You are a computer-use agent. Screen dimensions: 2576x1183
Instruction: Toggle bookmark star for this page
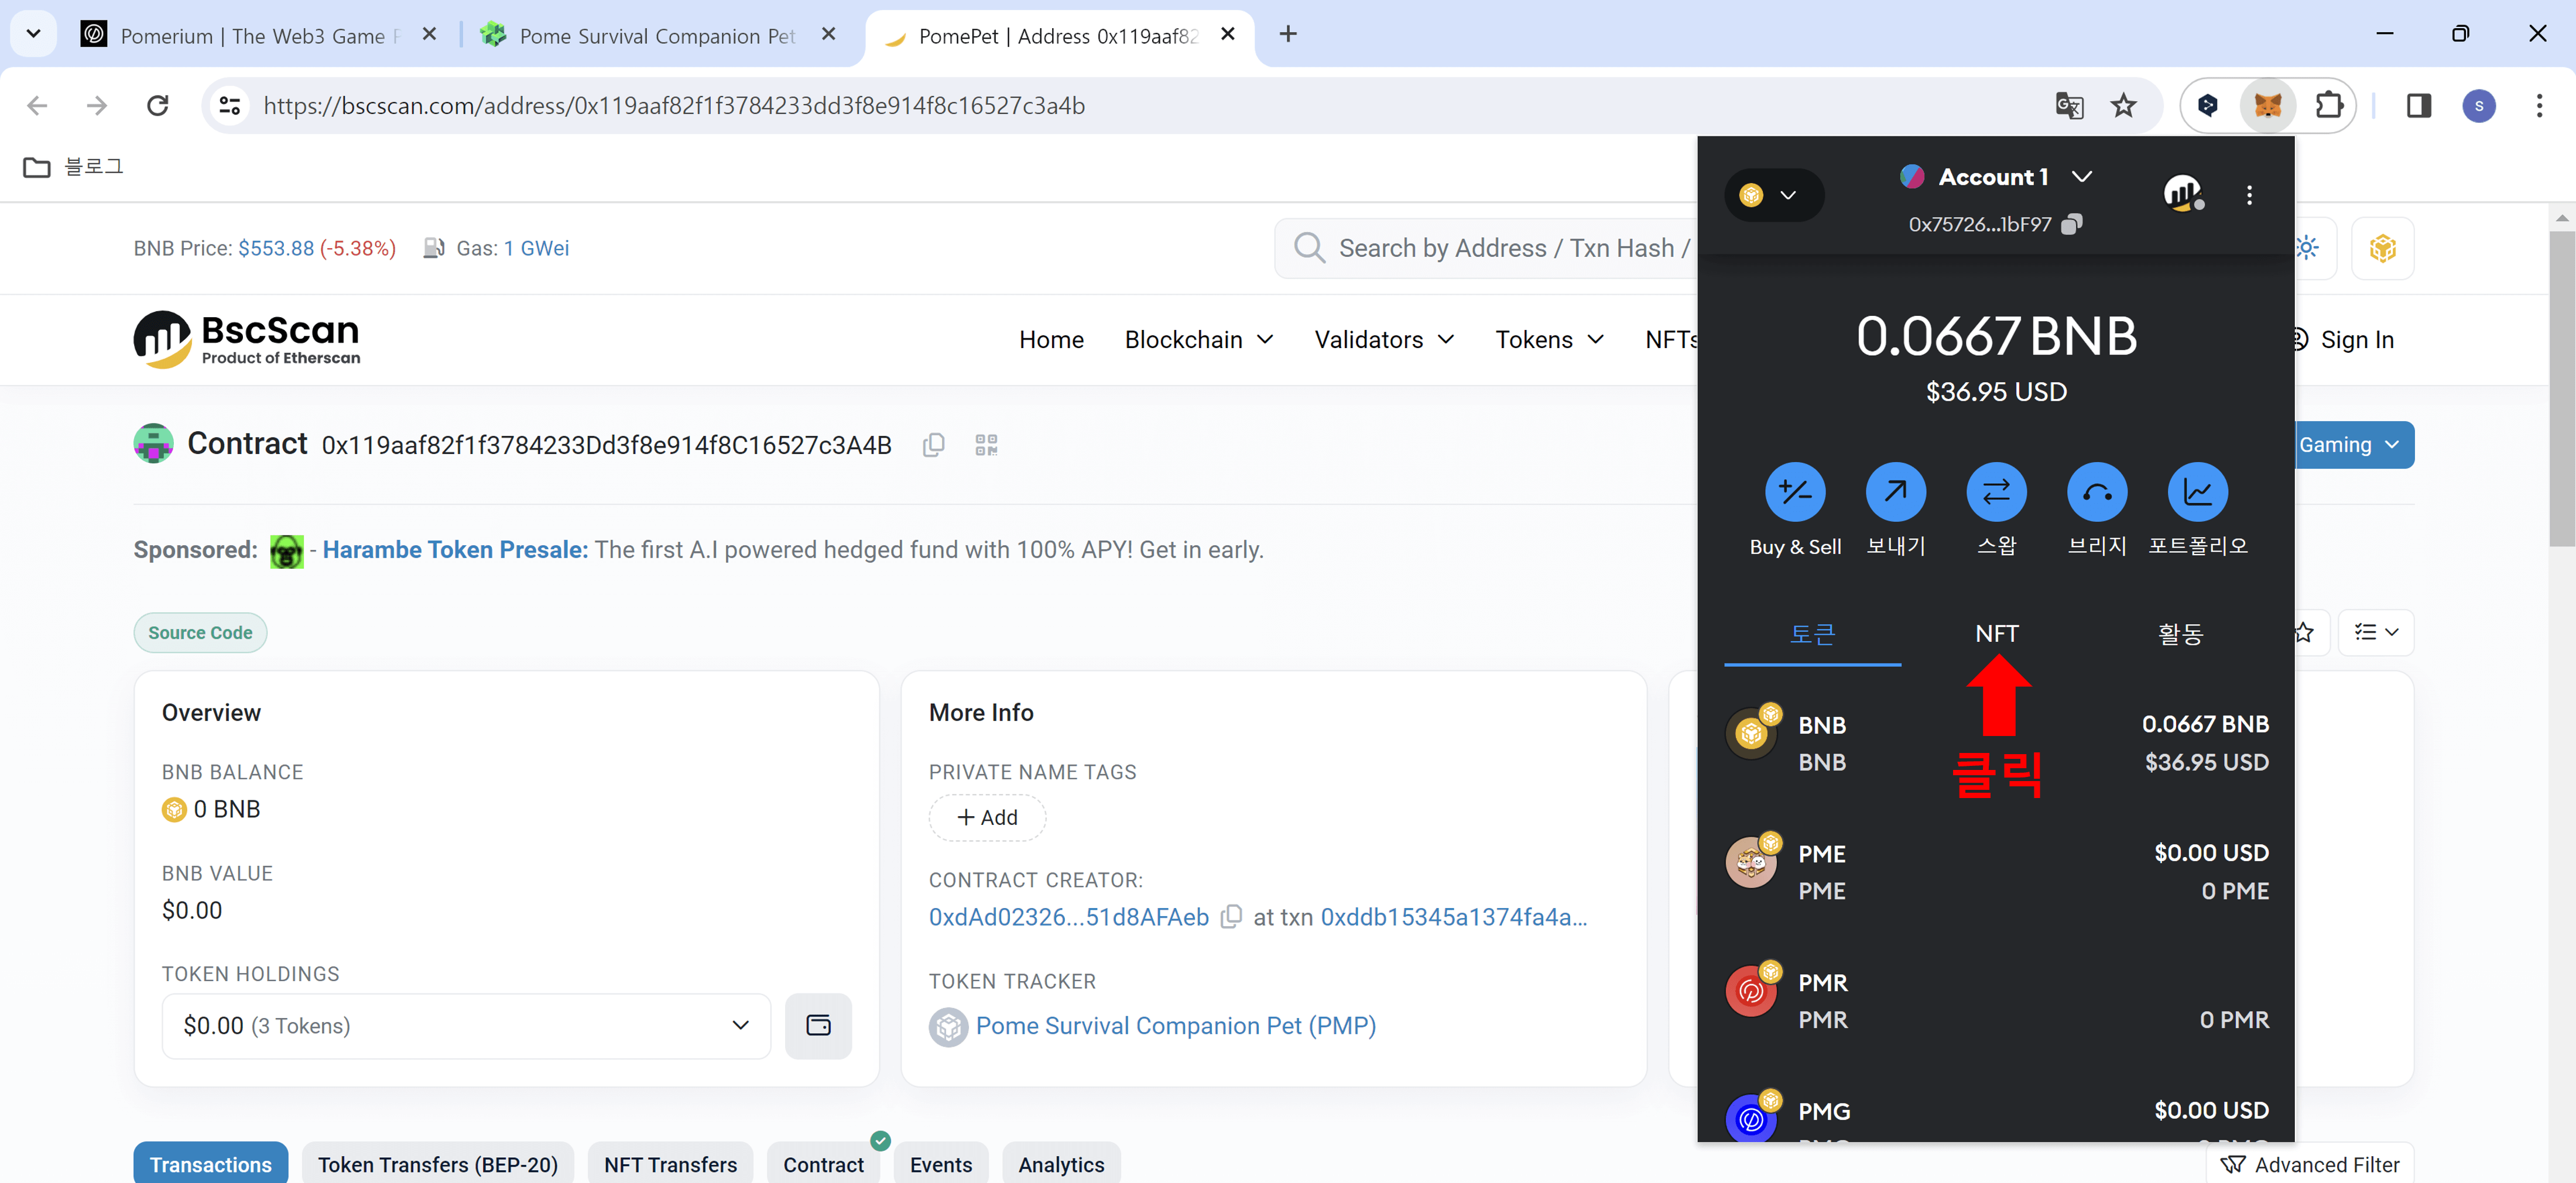click(x=2123, y=105)
